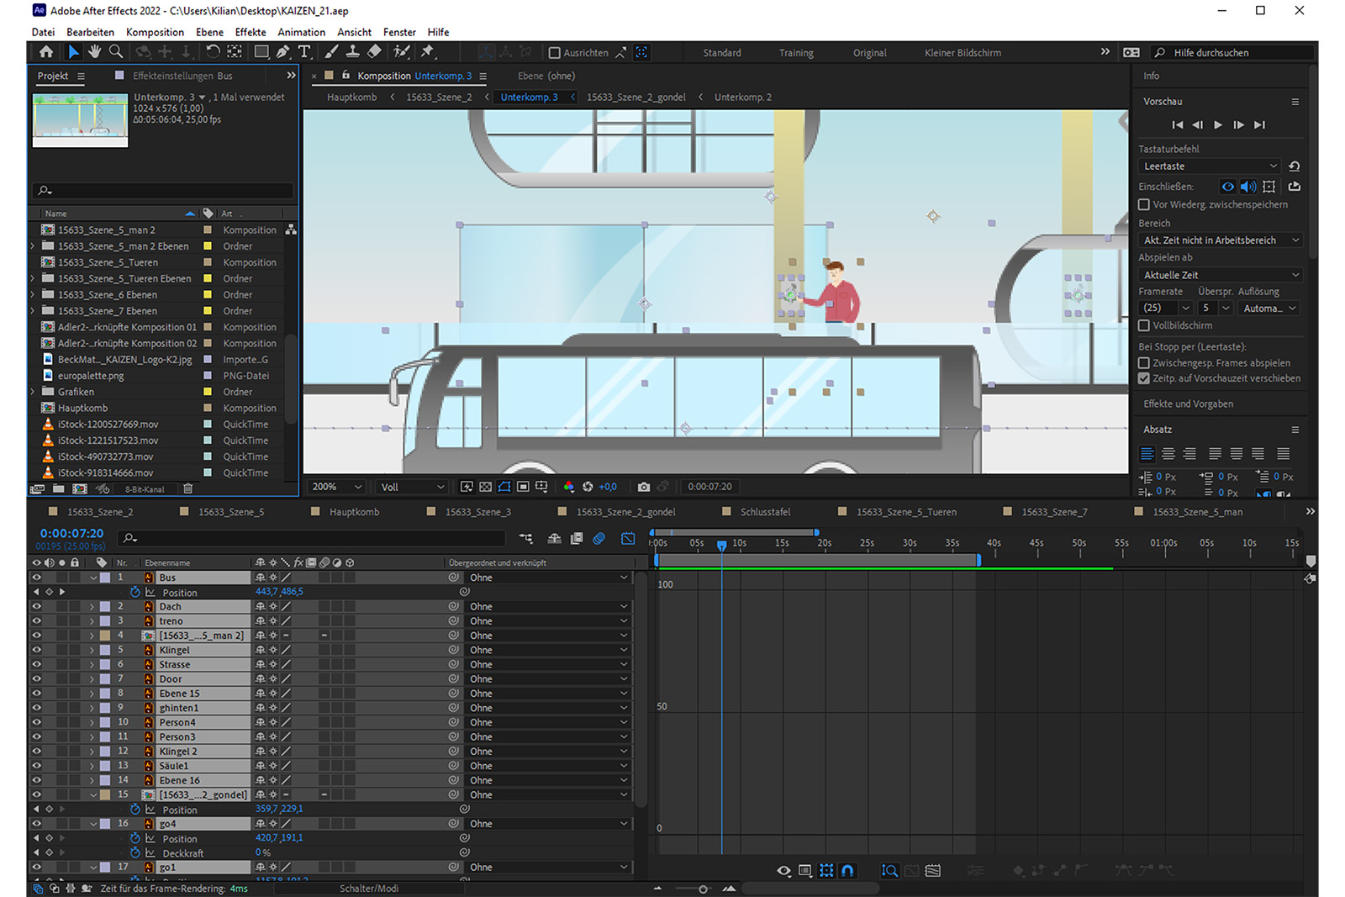
Task: Open the 200% magnification dropdown
Action: point(335,486)
